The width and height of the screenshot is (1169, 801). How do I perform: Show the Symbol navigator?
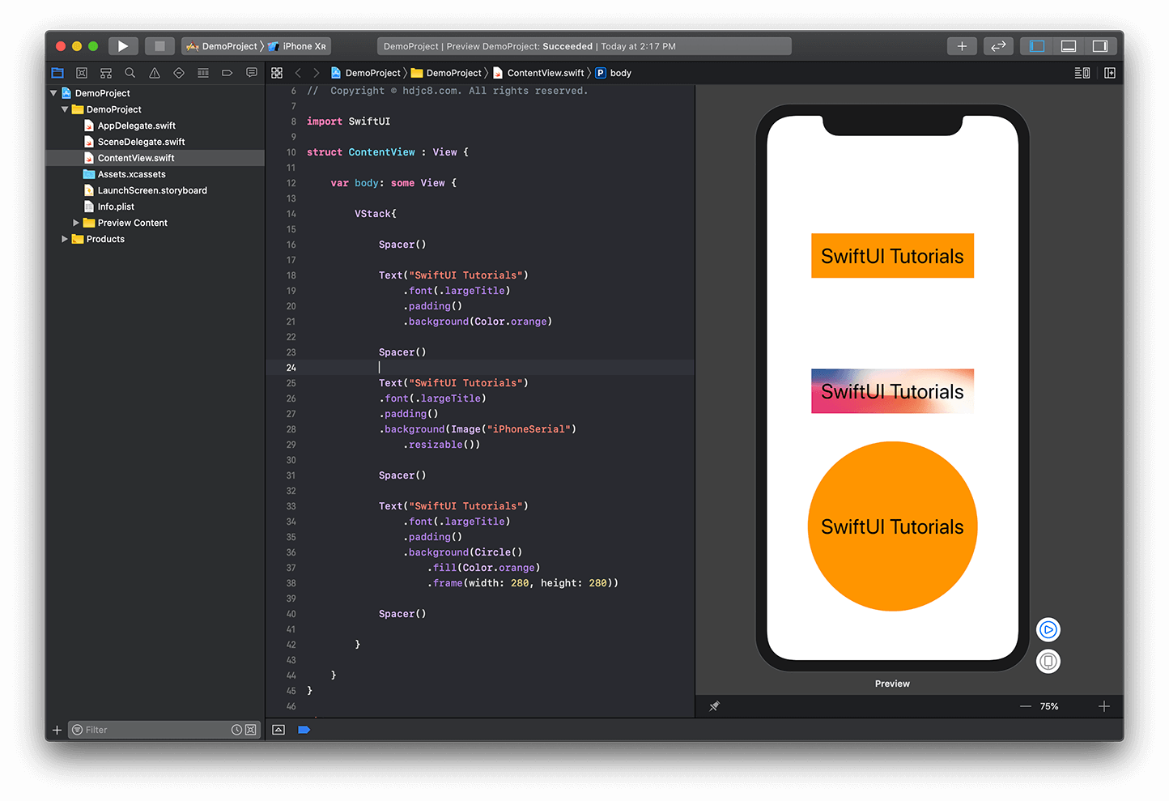tap(106, 73)
